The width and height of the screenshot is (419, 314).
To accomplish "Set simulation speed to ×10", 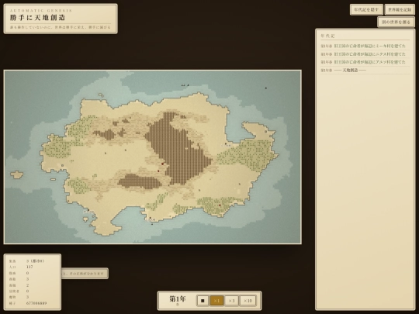I will point(248,301).
